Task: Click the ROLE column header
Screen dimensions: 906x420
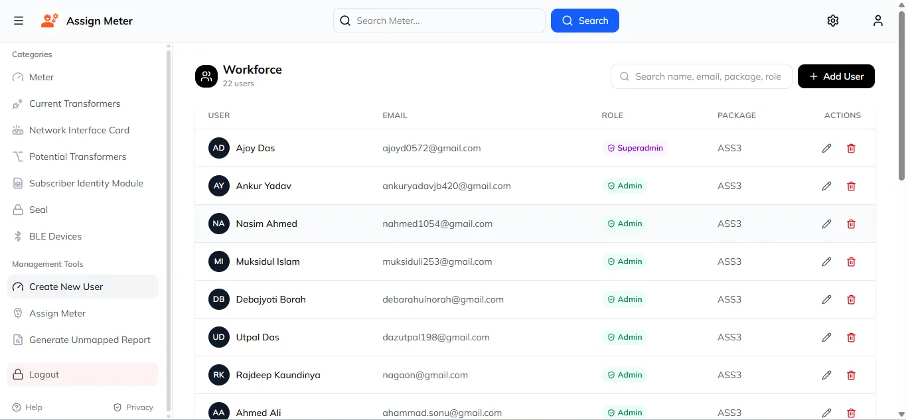Action: [613, 115]
